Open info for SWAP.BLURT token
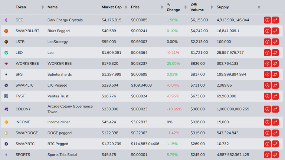Viewport: 285px width, 160px height. pyautogui.click(x=267, y=31)
